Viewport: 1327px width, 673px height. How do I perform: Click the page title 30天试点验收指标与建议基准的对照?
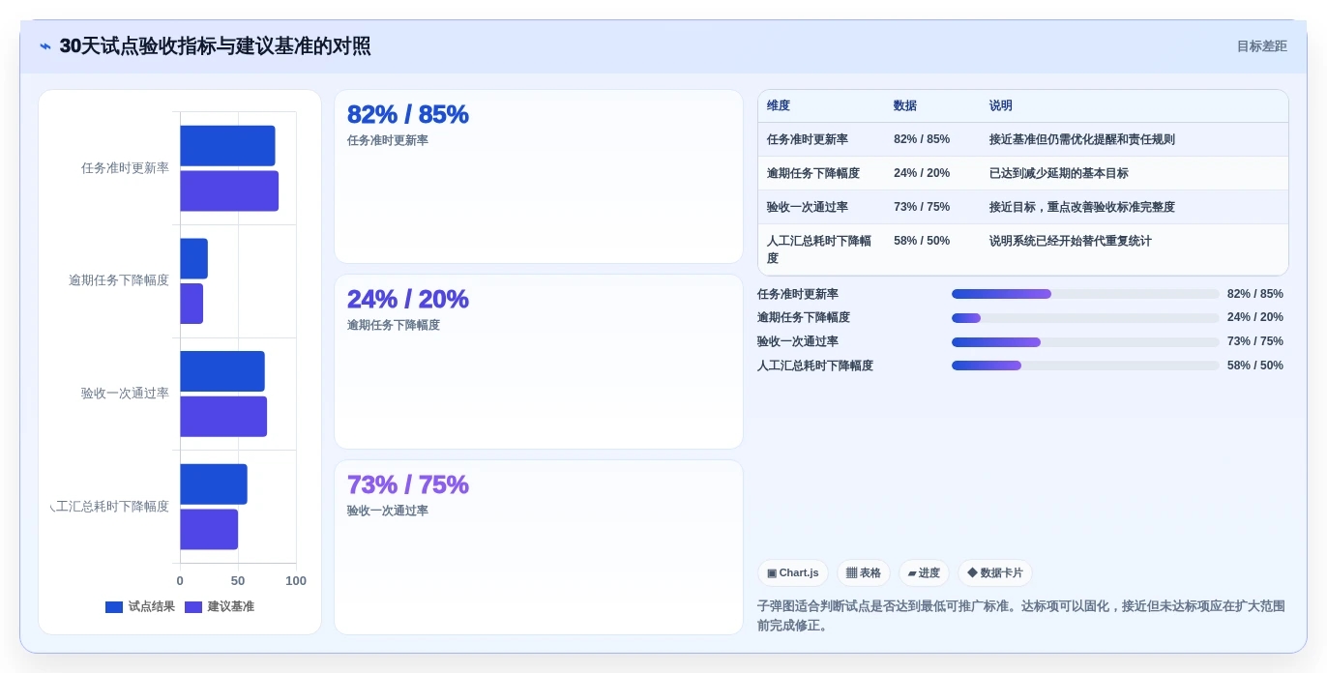215,46
